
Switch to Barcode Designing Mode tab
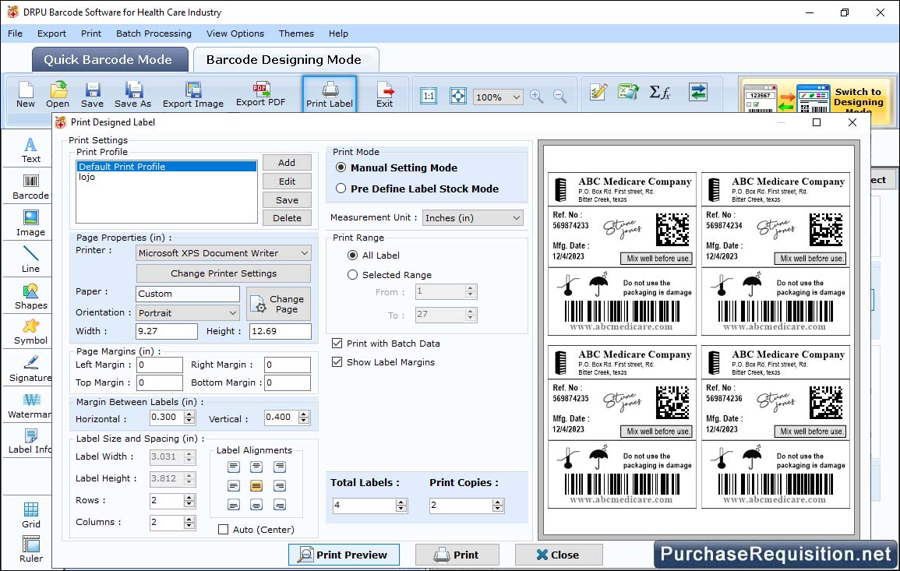click(x=284, y=60)
